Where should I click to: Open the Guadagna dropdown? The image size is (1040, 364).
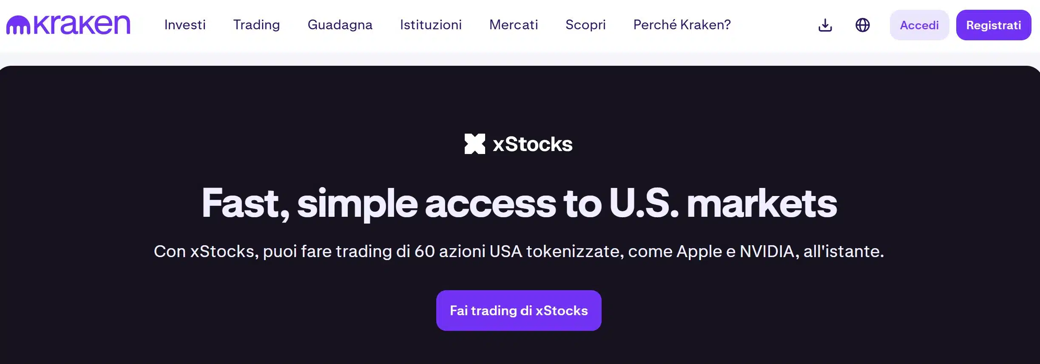click(x=340, y=25)
